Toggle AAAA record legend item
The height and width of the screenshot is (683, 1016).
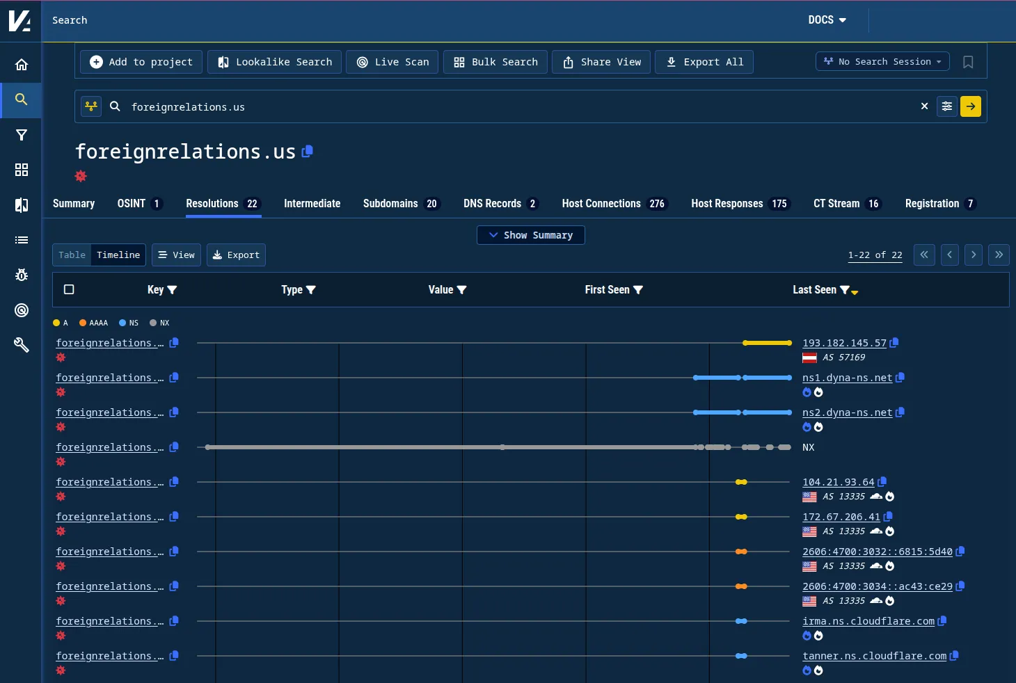tap(93, 323)
